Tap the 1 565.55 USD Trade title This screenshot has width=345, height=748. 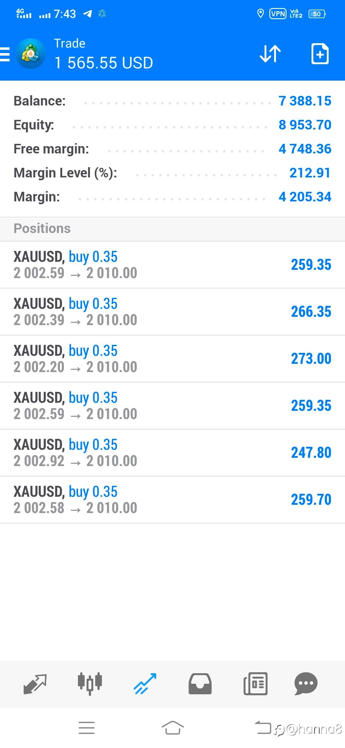104,63
